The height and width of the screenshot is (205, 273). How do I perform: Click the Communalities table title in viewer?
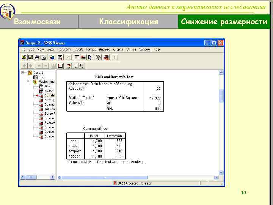pos(95,128)
